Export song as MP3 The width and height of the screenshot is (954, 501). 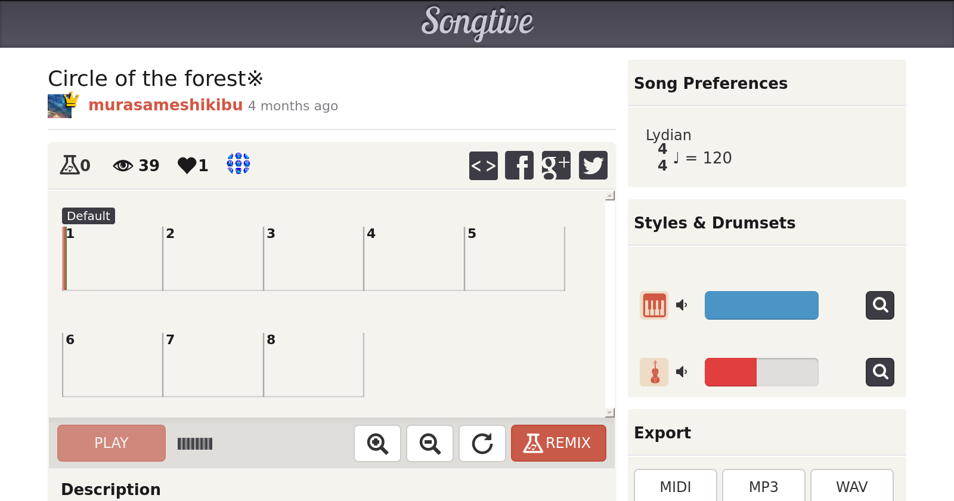[763, 487]
